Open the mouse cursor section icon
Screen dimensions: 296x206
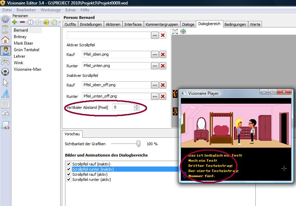coord(6,83)
